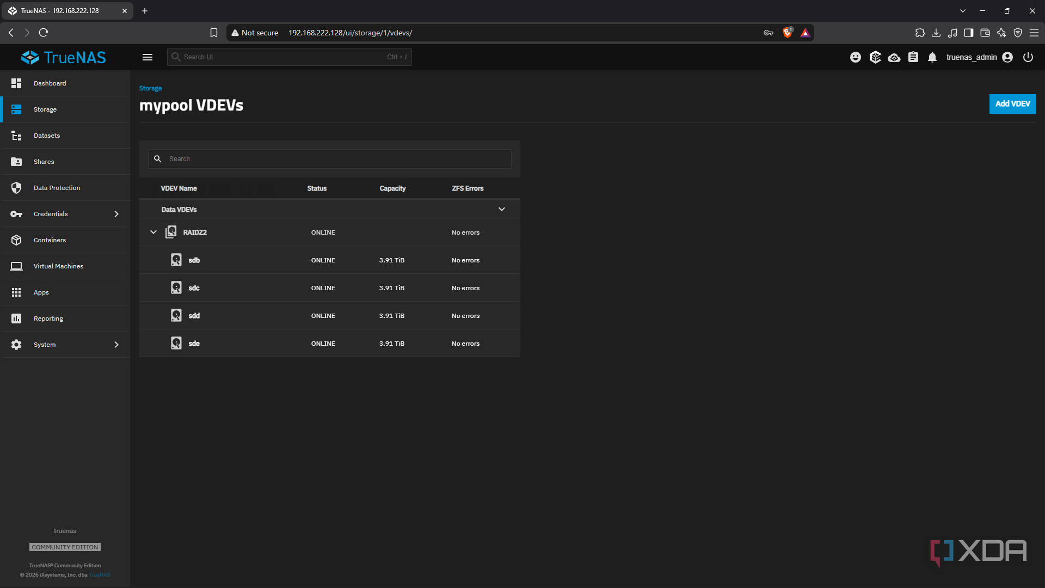Click the VDEV Name column header
1045x588 pixels.
pyautogui.click(x=179, y=188)
